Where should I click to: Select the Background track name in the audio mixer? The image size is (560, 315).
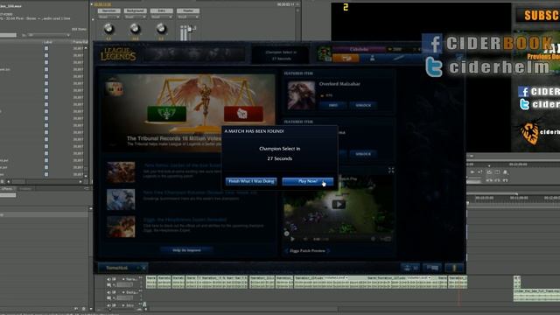coord(135,10)
